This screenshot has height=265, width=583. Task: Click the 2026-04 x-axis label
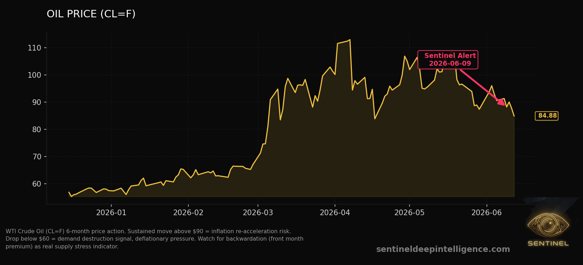(335, 213)
